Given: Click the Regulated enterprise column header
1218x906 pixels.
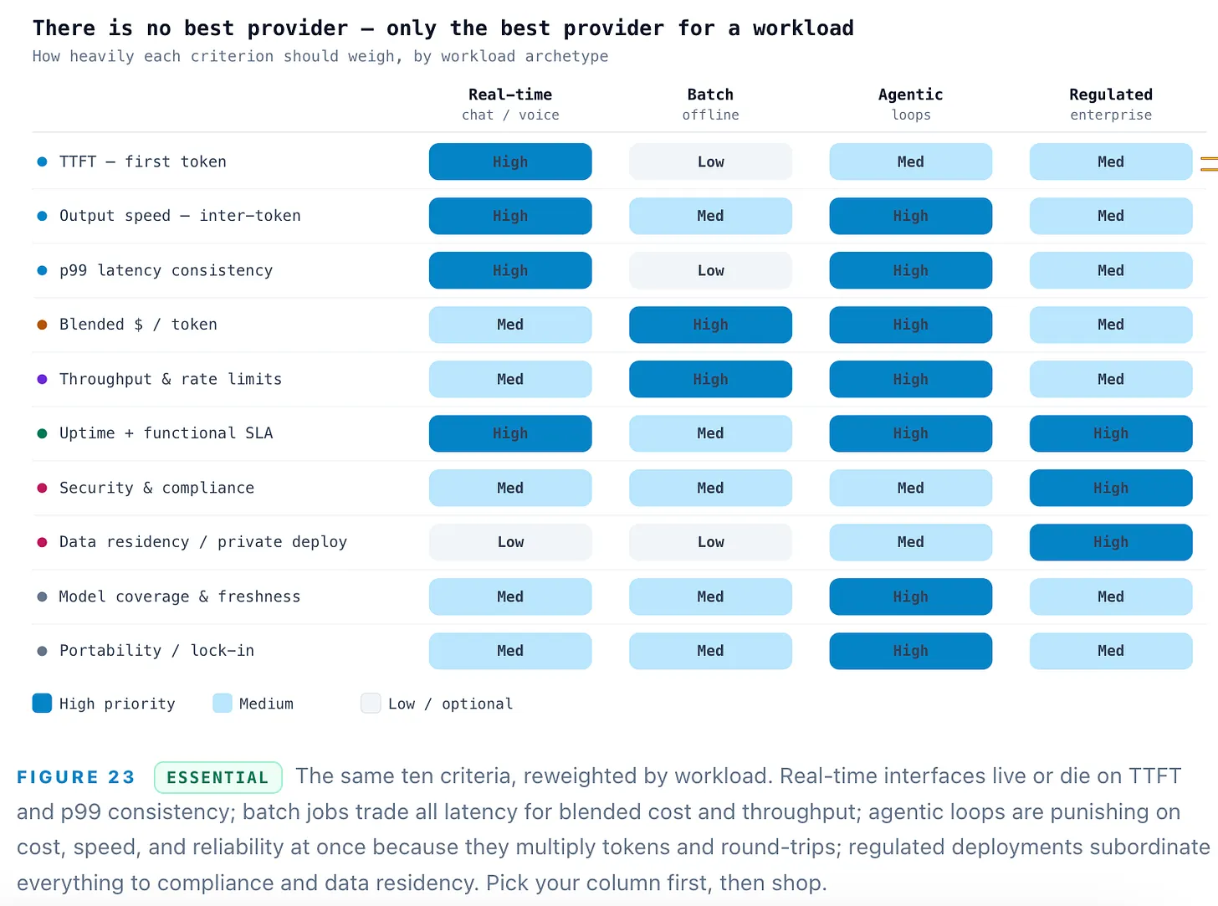Looking at the screenshot, I should (1111, 105).
